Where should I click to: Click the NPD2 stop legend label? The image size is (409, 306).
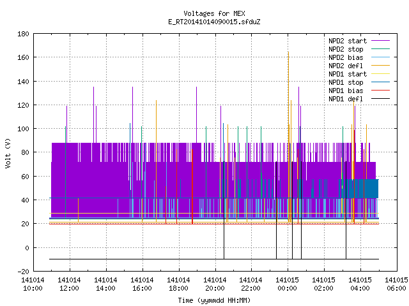tap(346, 49)
